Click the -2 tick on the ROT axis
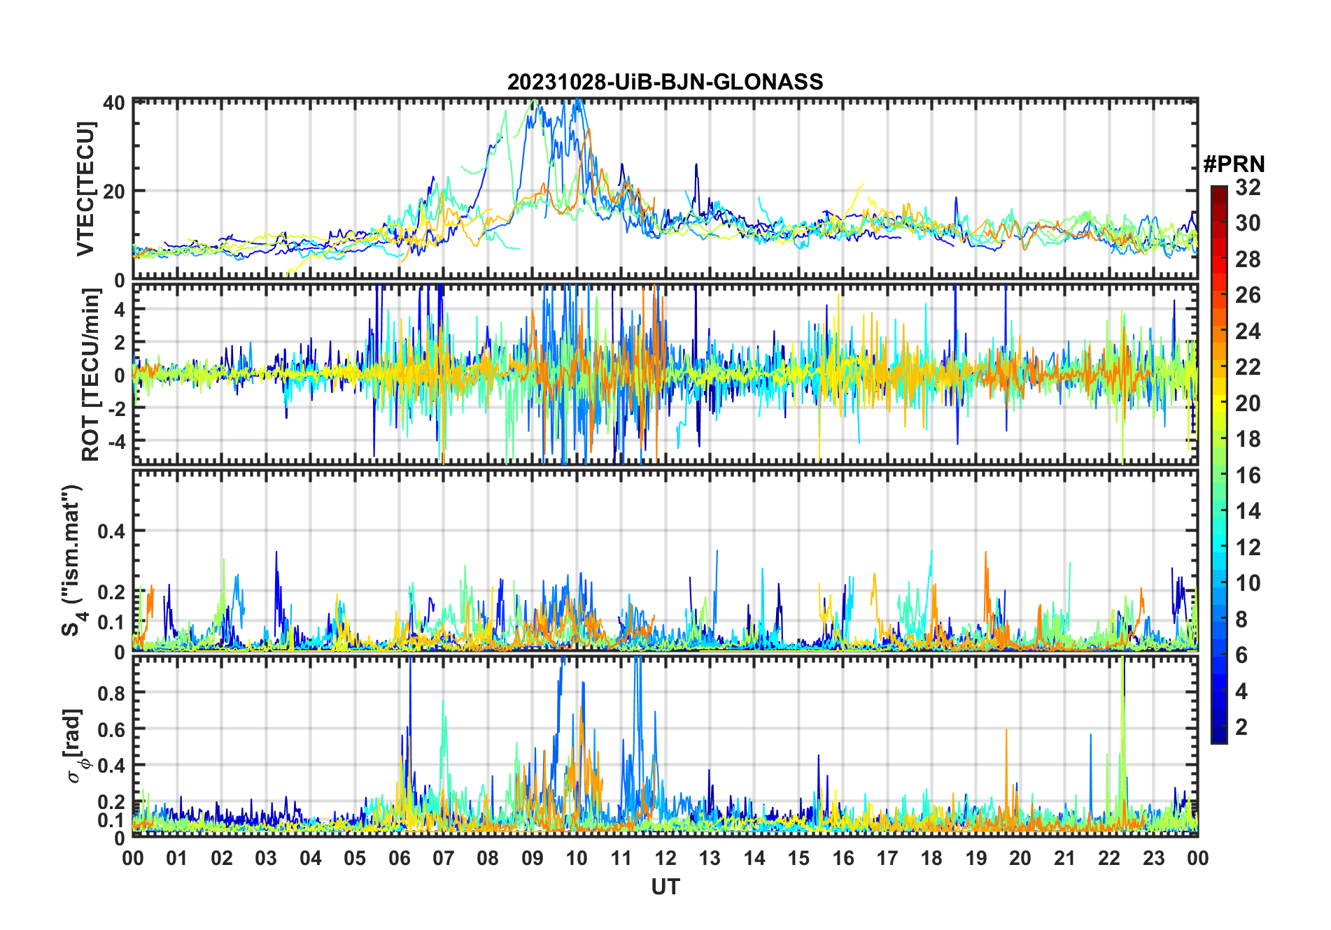The width and height of the screenshot is (1331, 930). 115,408
